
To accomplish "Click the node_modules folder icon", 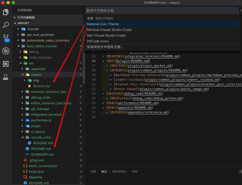I will click(x=25, y=57).
